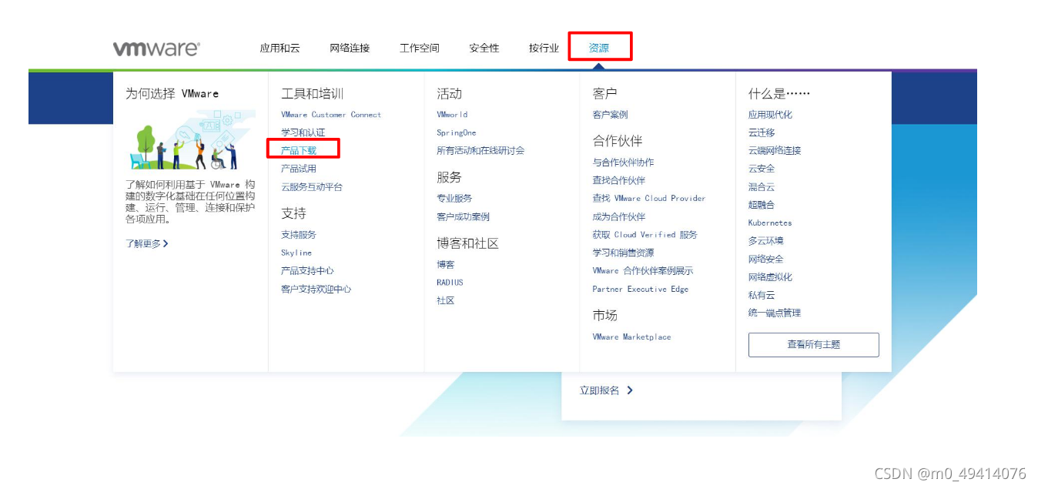
Task: Open the Skyline link
Action: click(296, 253)
